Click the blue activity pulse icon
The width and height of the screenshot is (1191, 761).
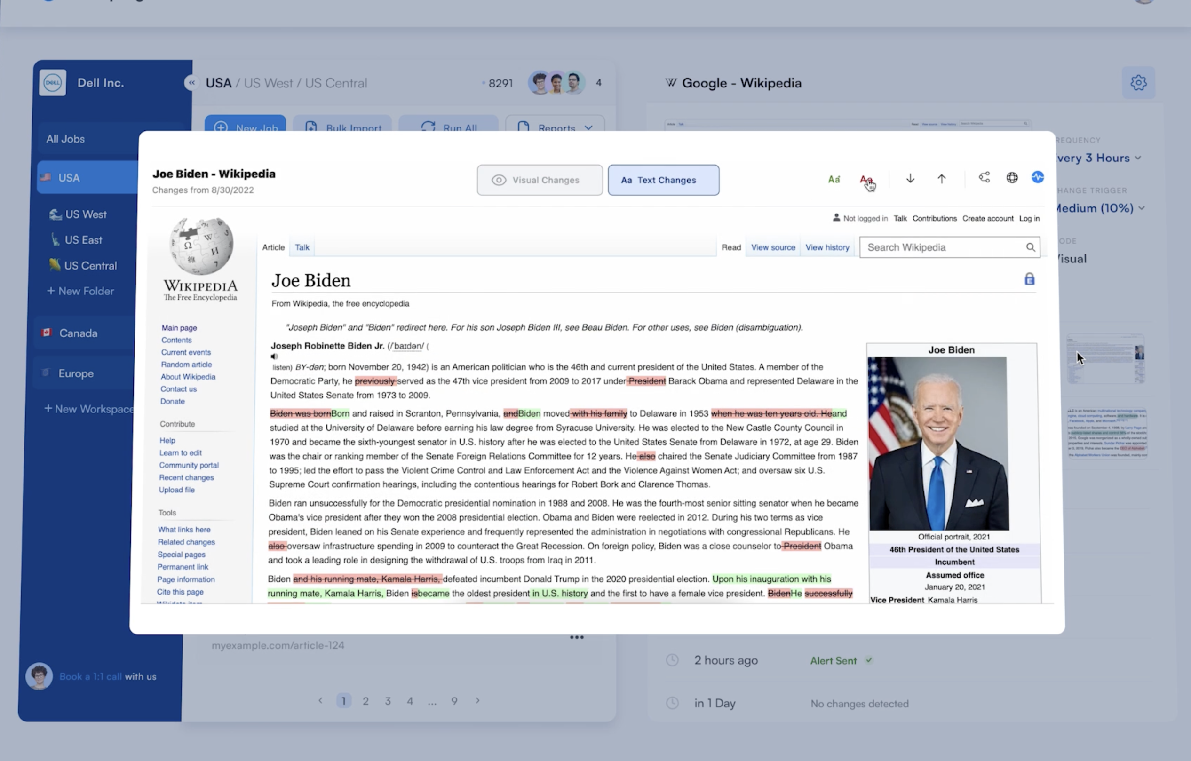pos(1038,177)
